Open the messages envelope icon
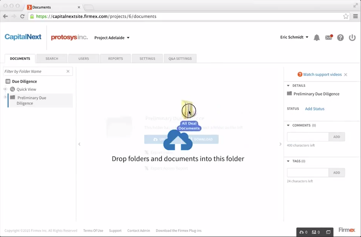This screenshot has width=361, height=237. (329, 37)
